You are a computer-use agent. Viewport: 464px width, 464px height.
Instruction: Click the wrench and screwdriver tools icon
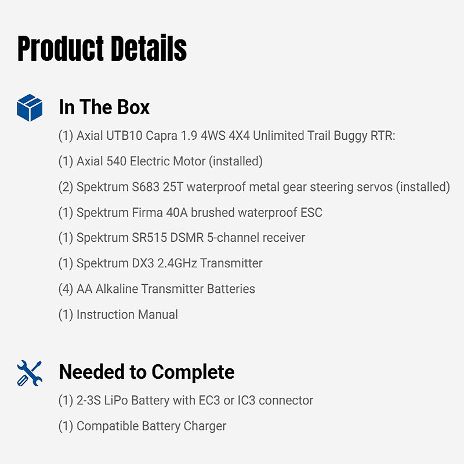coord(30,373)
